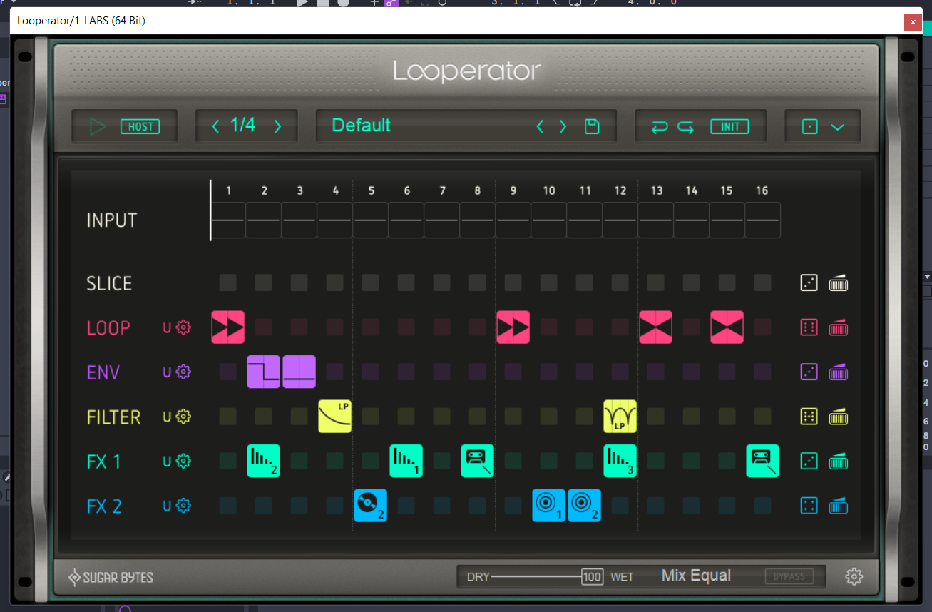Adjust the DRY/WET mix slider
The height and width of the screenshot is (612, 932).
[x=548, y=576]
